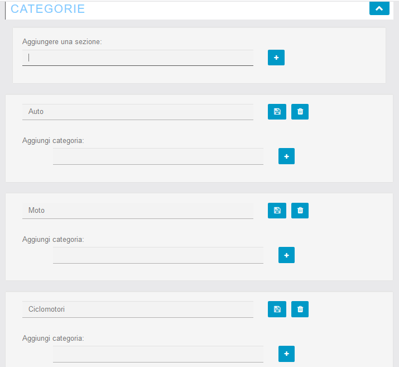Delete the Auto section
The width and height of the screenshot is (399, 367).
tap(300, 112)
